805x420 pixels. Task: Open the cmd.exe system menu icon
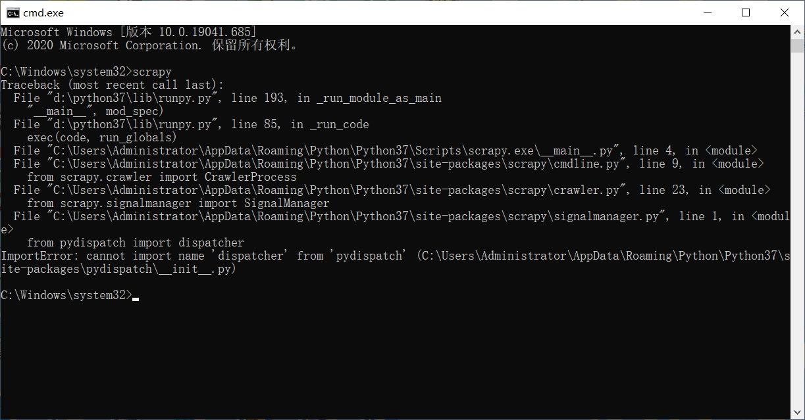click(x=12, y=12)
